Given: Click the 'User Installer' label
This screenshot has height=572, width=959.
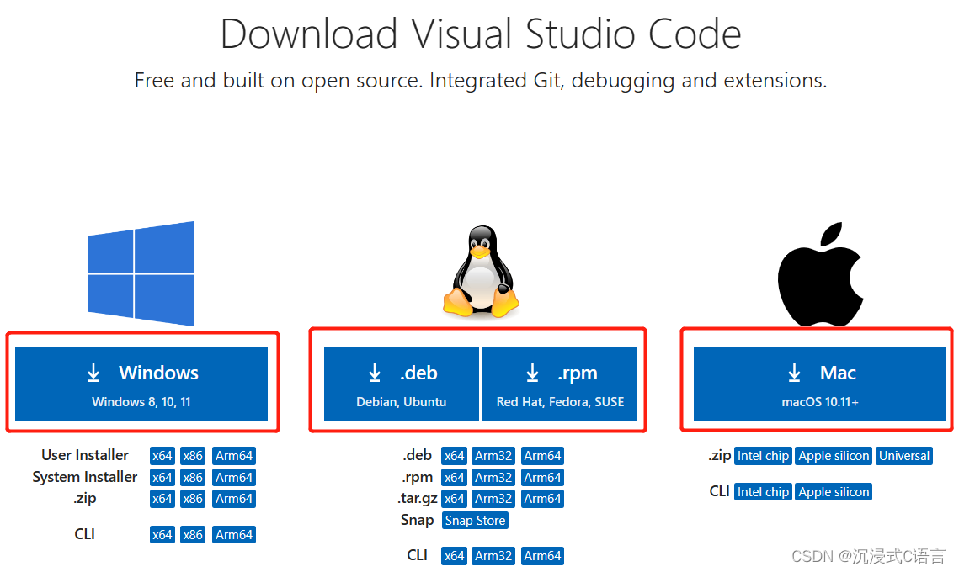Looking at the screenshot, I should click(x=85, y=455).
